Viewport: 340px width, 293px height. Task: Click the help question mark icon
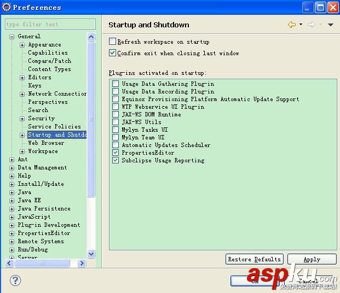[15, 280]
